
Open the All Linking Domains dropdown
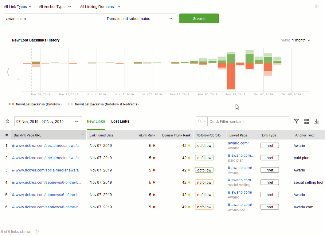coord(100,7)
